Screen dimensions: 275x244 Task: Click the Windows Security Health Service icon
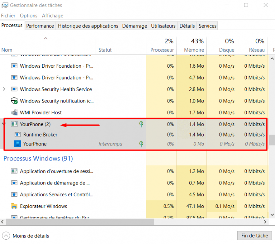point(14,89)
